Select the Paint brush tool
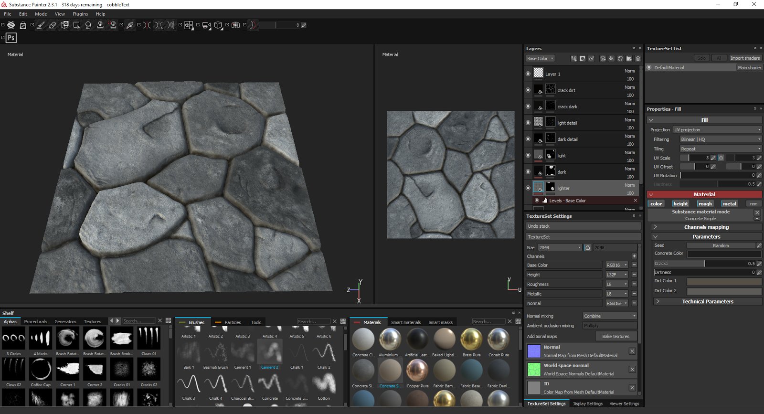764x414 pixels. pyautogui.click(x=41, y=25)
